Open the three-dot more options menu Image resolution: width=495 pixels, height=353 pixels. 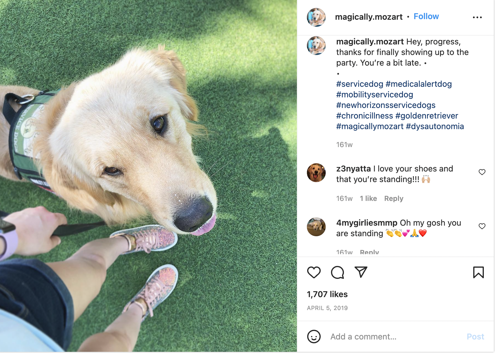tap(477, 17)
